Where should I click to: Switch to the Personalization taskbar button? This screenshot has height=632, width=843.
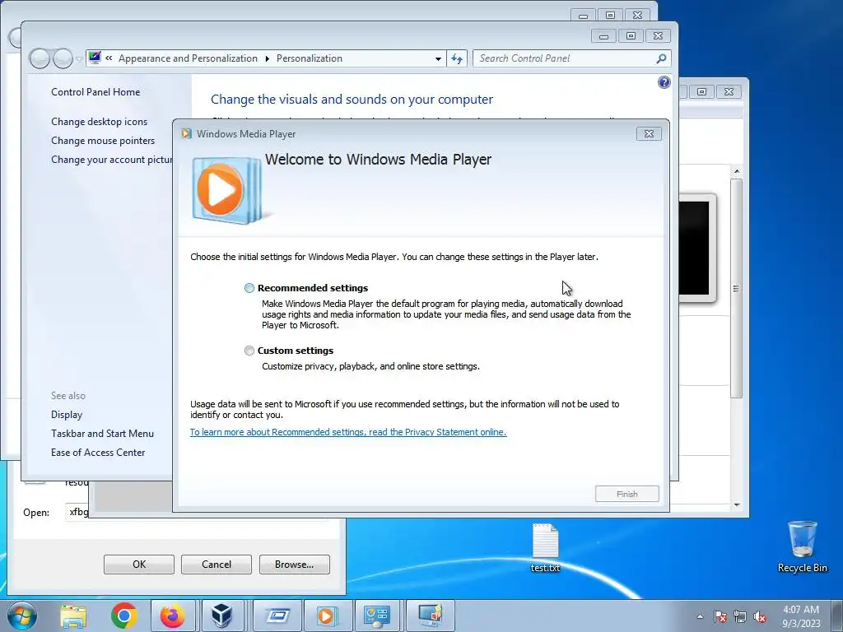click(430, 616)
